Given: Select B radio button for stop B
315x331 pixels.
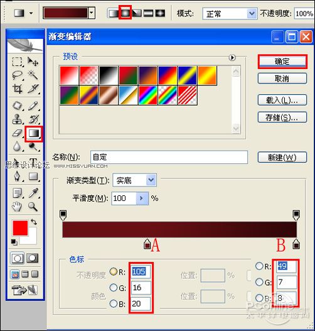Looking at the screenshot, I should tap(259, 298).
